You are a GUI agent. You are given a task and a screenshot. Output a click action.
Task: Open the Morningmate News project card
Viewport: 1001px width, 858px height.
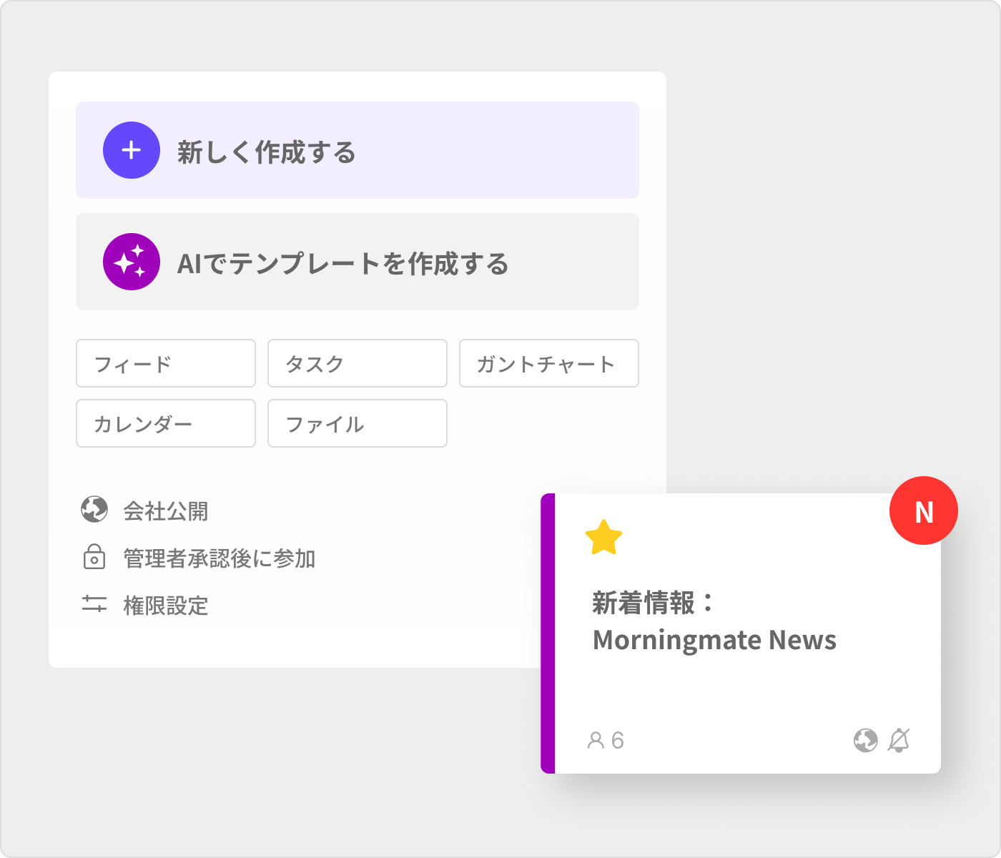click(x=715, y=622)
